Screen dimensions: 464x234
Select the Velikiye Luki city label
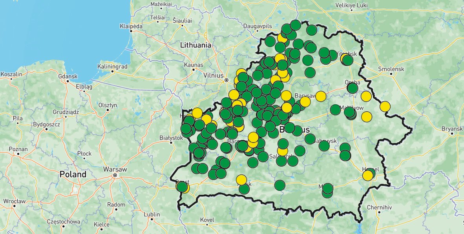click(352, 5)
